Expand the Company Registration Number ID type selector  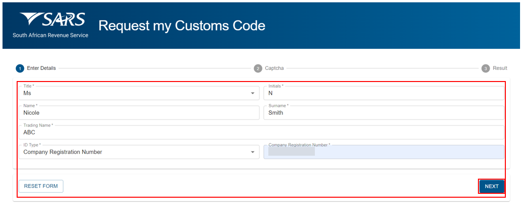click(139, 152)
